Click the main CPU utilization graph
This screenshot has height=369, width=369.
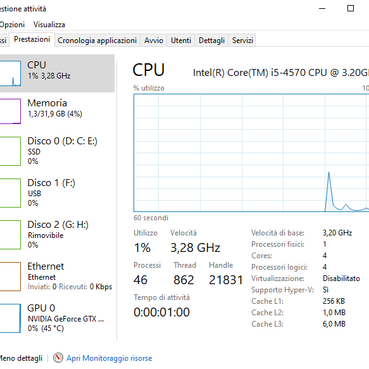[x=251, y=153]
